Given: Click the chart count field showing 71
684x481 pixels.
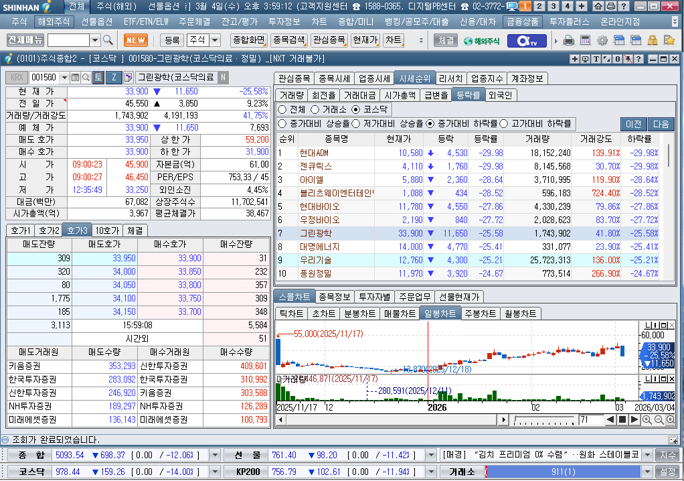Looking at the screenshot, I should (x=591, y=420).
